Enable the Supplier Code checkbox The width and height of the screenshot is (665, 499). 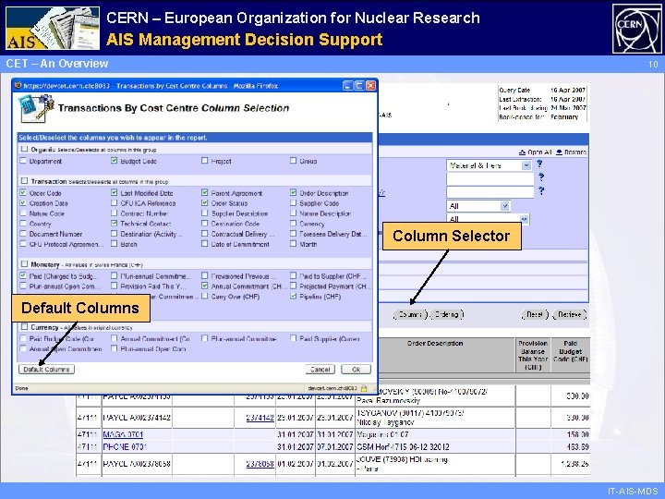pyautogui.click(x=293, y=202)
